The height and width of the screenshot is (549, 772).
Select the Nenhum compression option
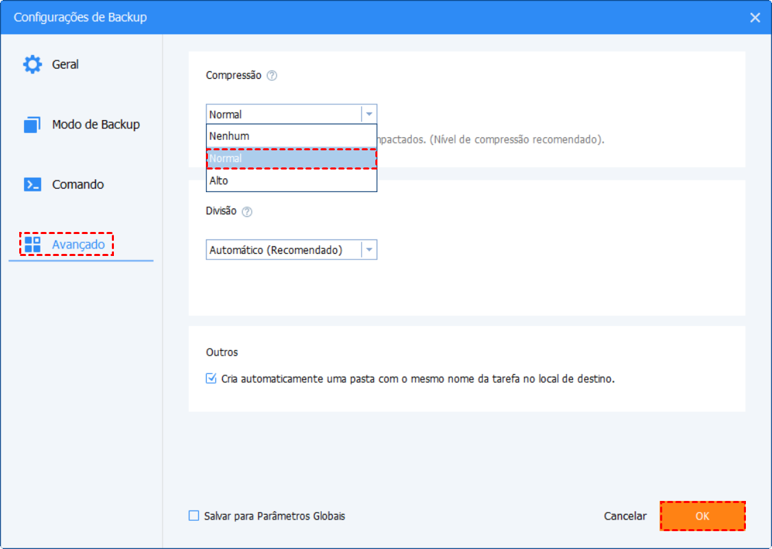tap(292, 136)
